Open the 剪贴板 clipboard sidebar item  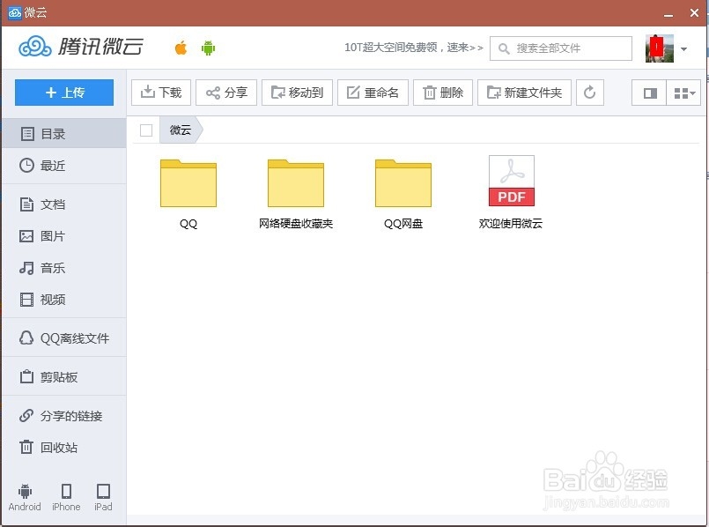pos(63,377)
